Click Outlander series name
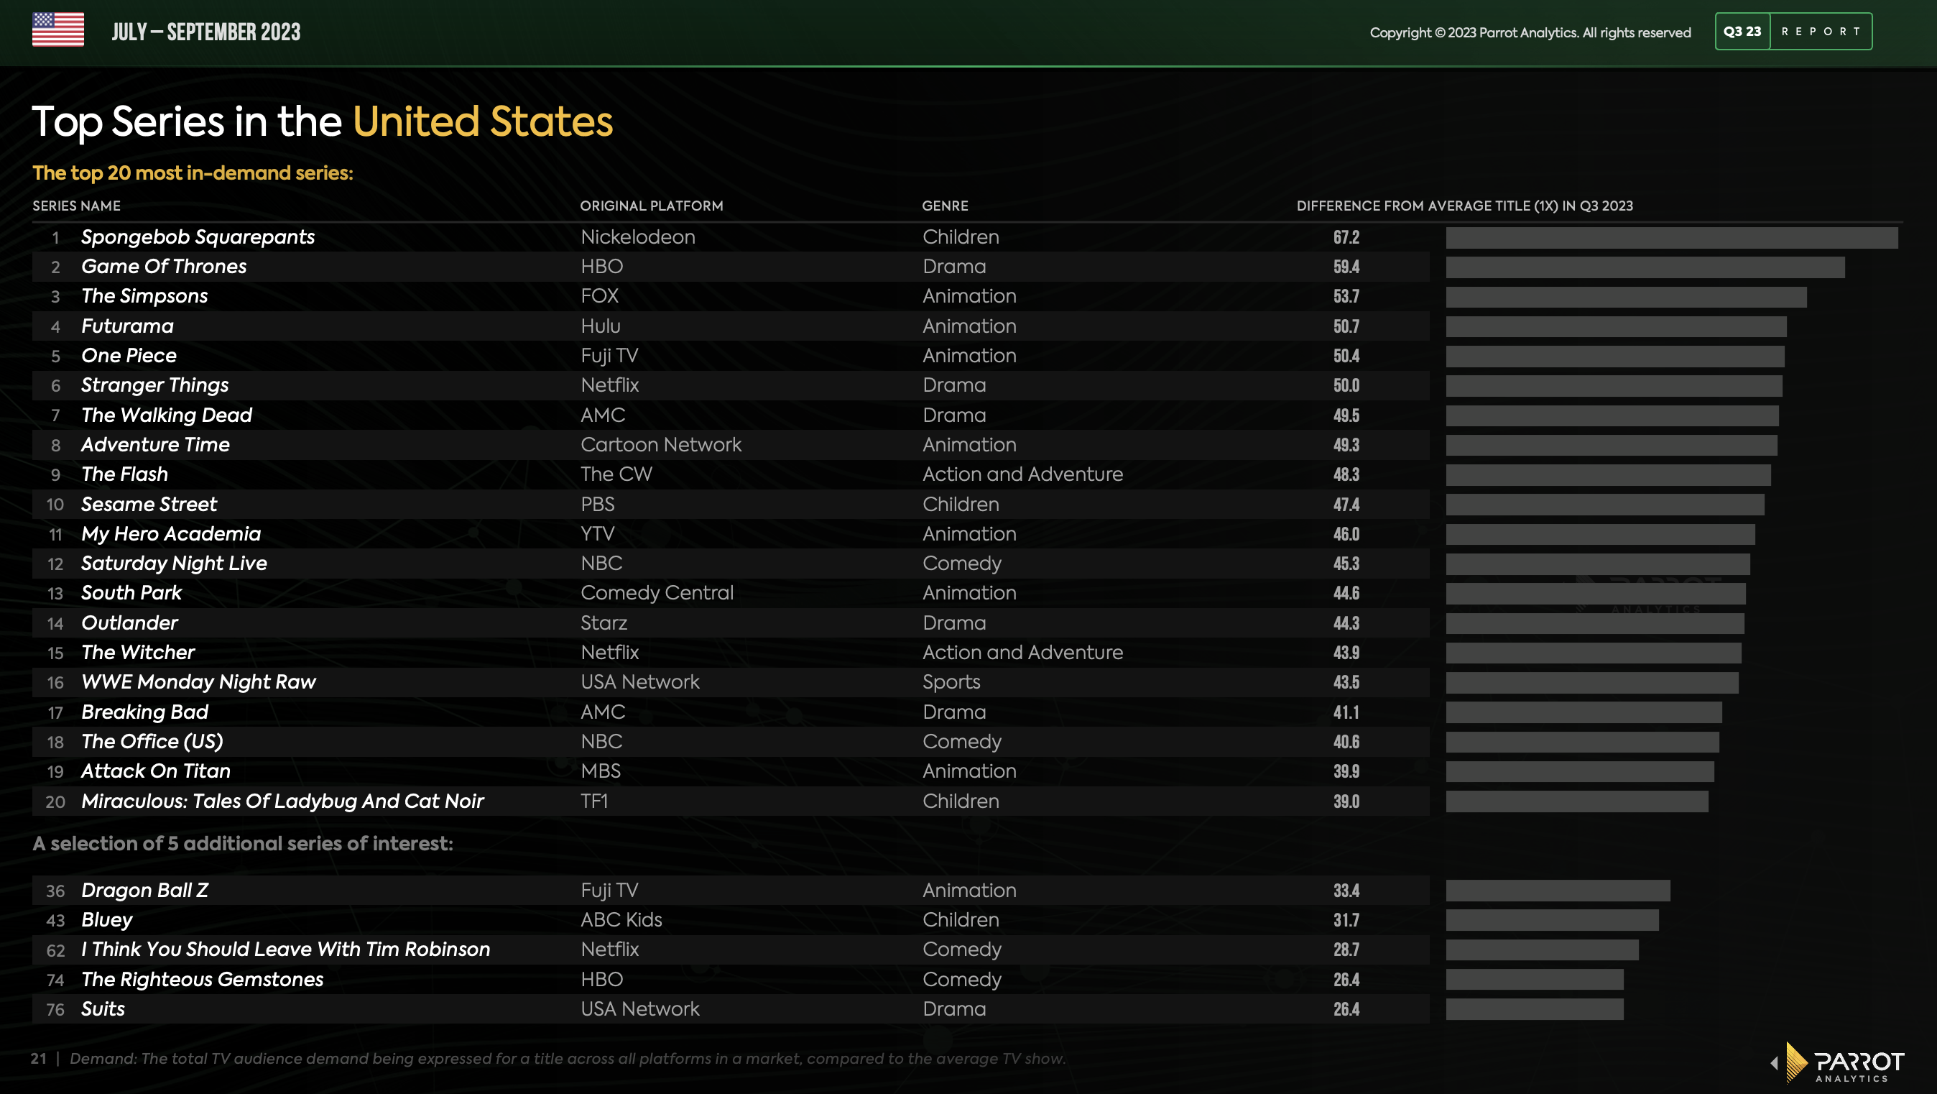 [129, 623]
